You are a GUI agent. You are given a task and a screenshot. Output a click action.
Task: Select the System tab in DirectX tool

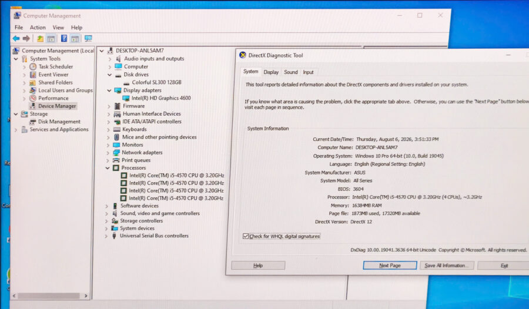[250, 72]
